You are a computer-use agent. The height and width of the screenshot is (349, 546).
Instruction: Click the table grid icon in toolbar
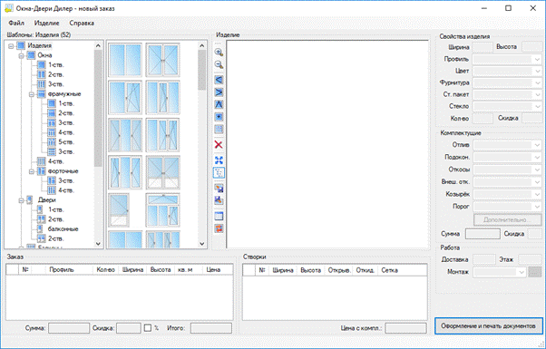coord(219,216)
